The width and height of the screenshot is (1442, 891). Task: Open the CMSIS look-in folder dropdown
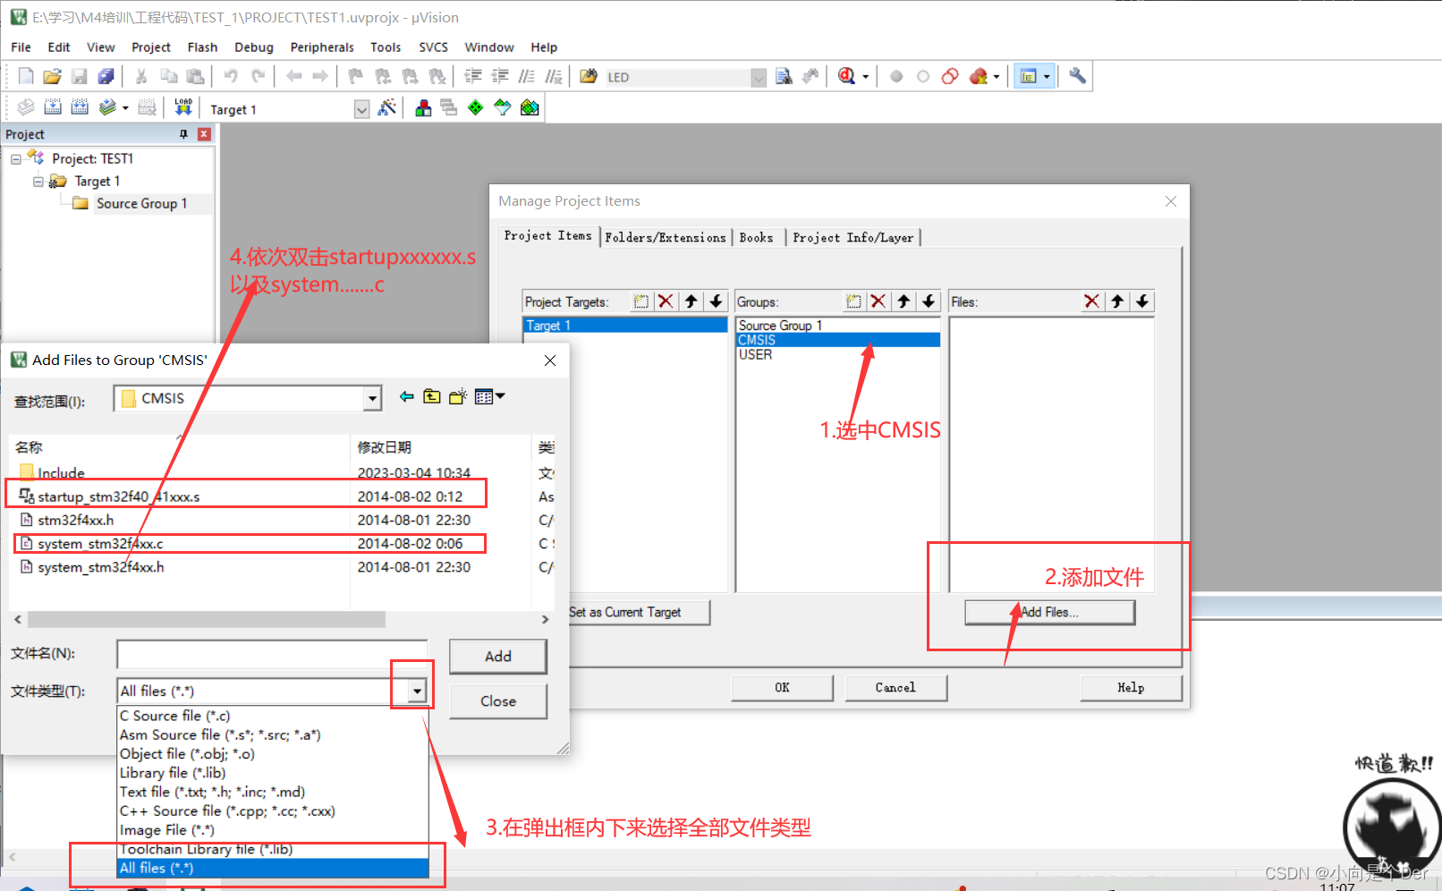click(x=372, y=398)
